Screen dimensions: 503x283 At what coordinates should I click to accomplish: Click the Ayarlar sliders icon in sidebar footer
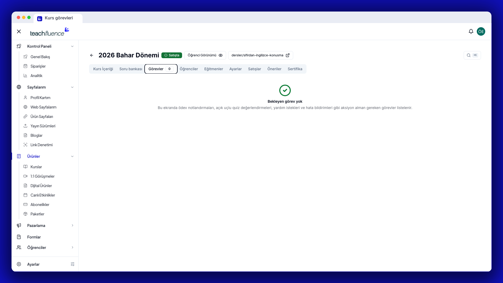(x=73, y=264)
